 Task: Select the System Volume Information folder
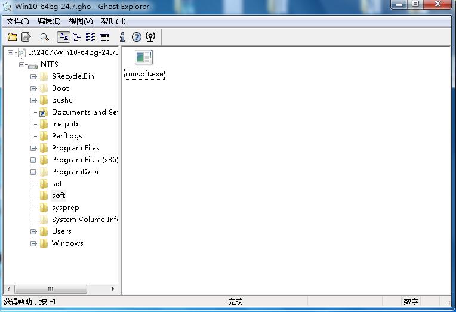point(85,220)
